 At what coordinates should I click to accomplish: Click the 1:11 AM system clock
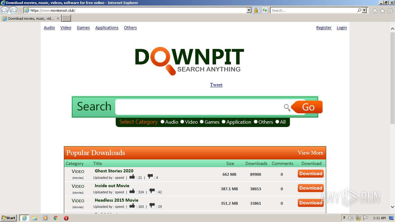pyautogui.click(x=379, y=218)
